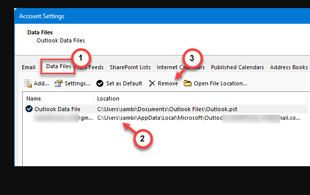
Task: Sort by the Location column header
Action: [200, 99]
